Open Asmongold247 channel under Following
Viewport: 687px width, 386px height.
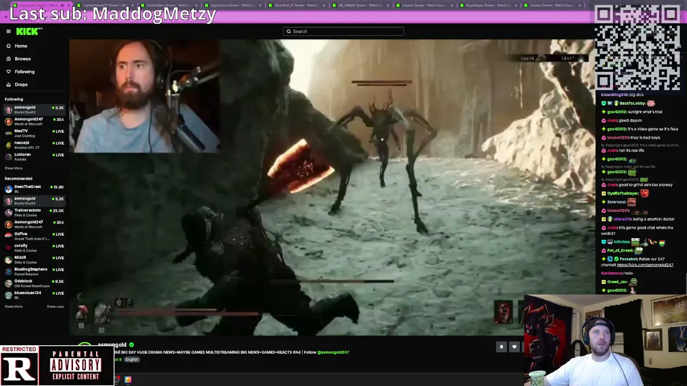(x=34, y=122)
